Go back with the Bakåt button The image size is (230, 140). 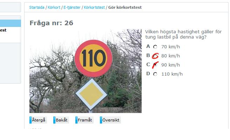click(x=61, y=120)
